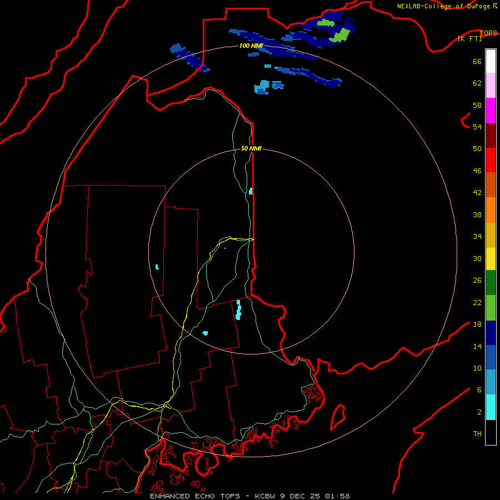Click the '50' legend value

pyautogui.click(x=477, y=149)
